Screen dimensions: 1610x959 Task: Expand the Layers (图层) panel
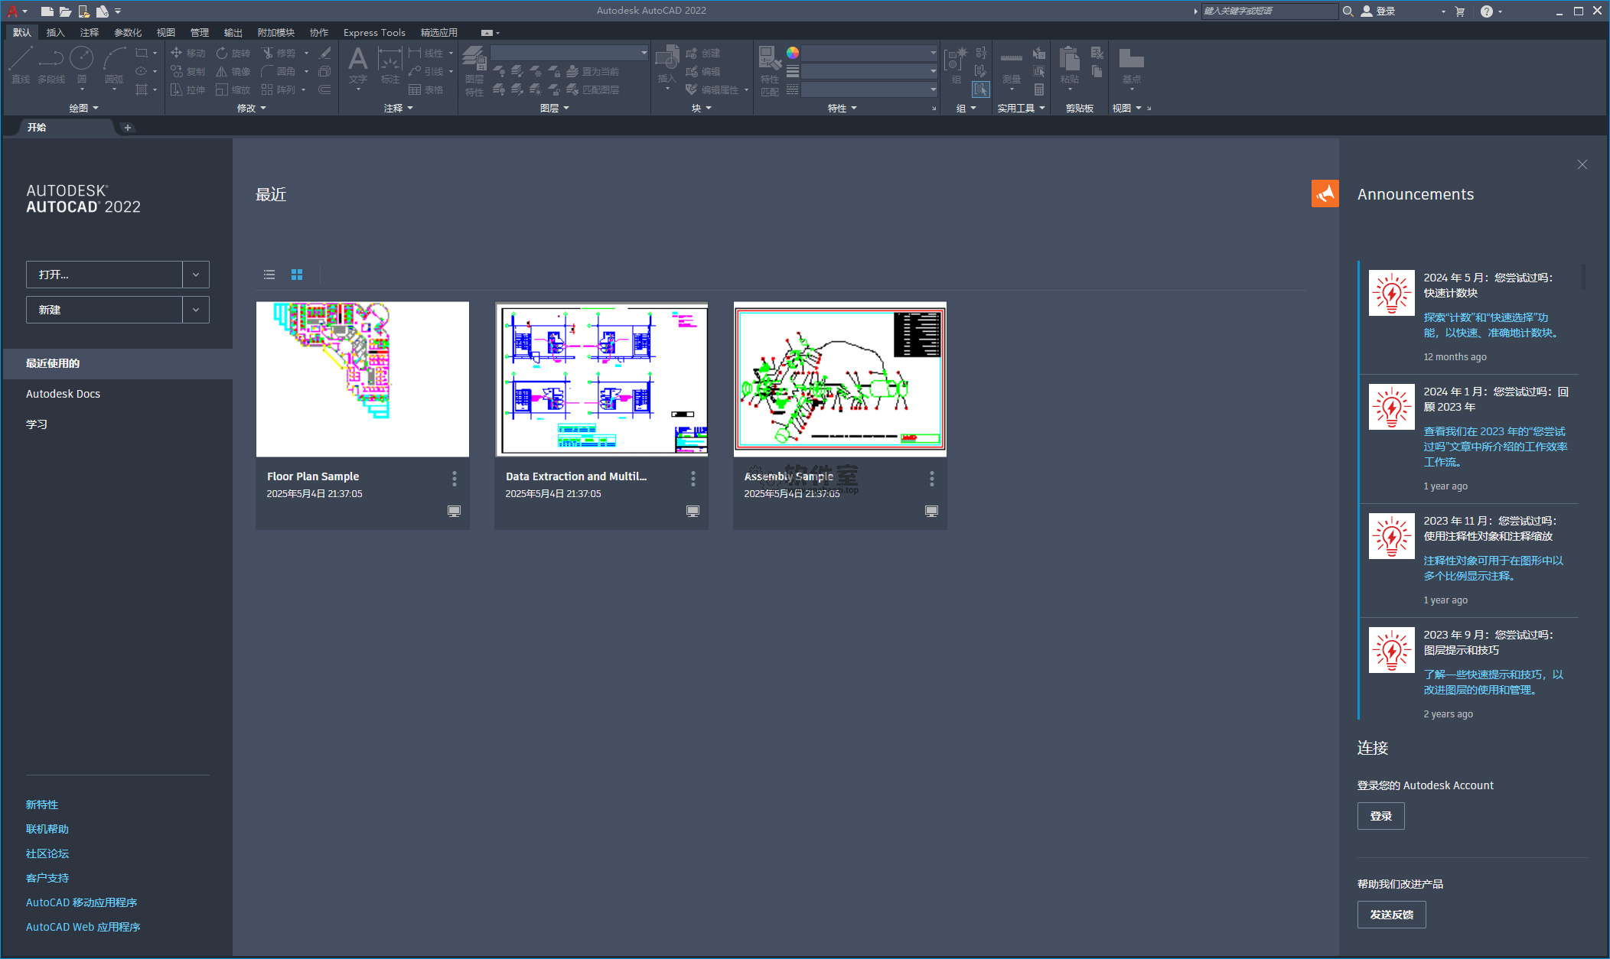point(555,109)
